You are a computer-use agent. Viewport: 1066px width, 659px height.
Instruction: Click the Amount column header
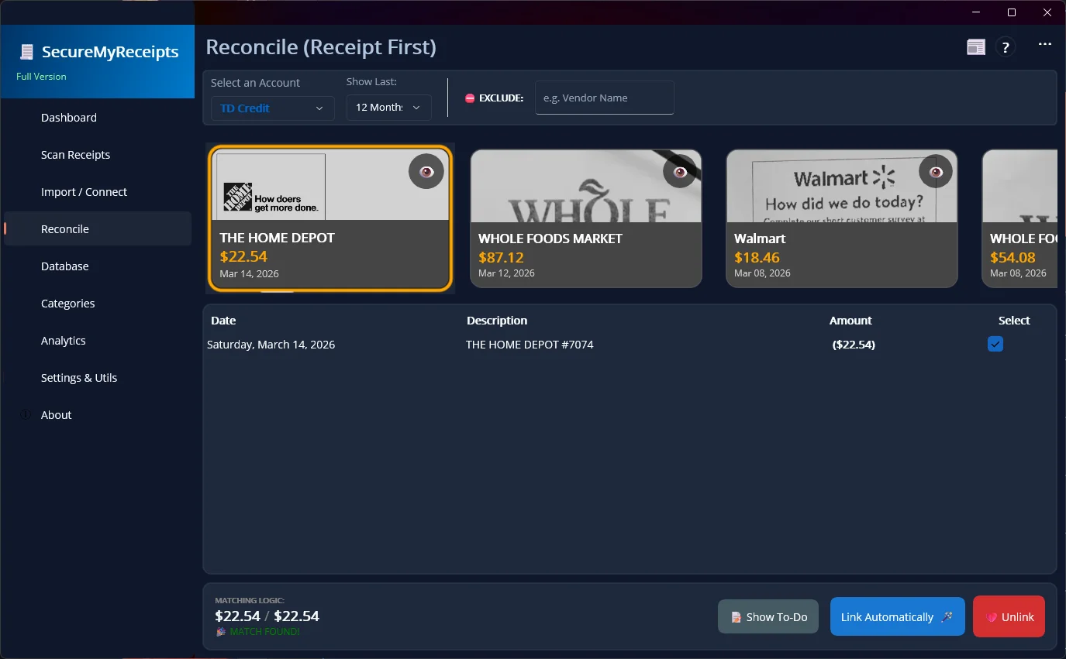[x=850, y=321]
